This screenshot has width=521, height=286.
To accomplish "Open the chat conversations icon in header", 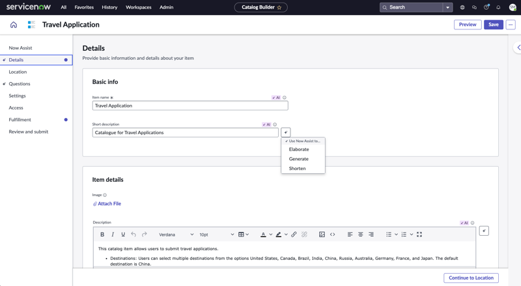I will click(x=474, y=7).
